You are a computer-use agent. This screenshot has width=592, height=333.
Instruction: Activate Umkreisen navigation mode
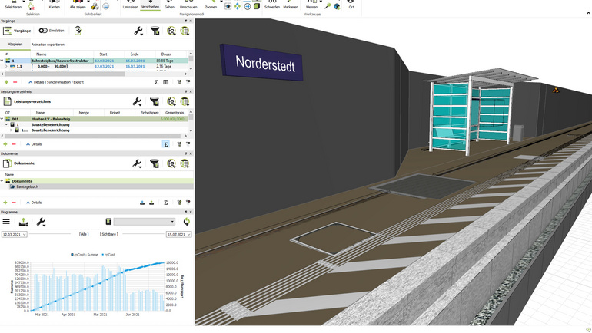click(130, 5)
